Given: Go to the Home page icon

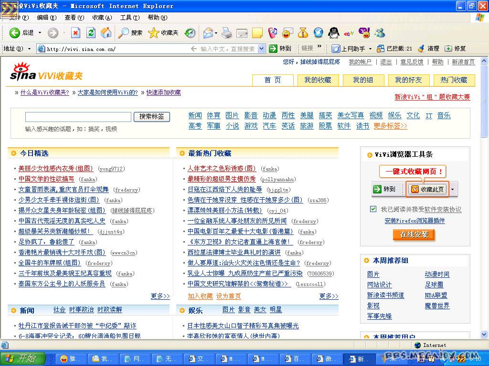Looking at the screenshot, I should pos(106,33).
